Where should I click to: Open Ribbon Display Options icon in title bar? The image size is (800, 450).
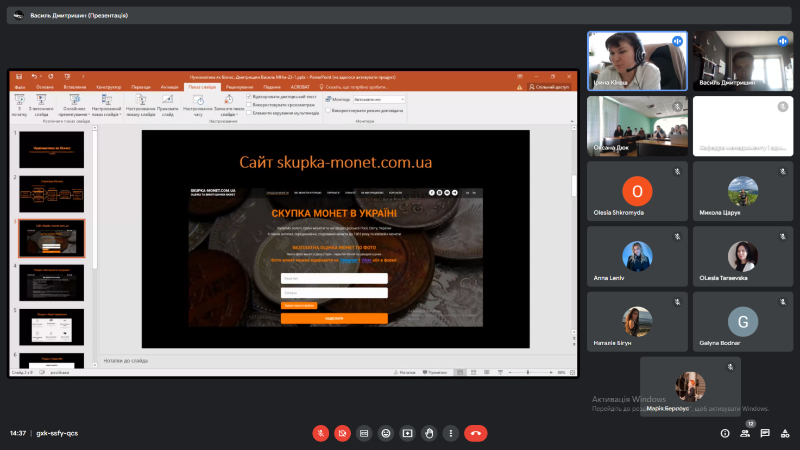520,77
